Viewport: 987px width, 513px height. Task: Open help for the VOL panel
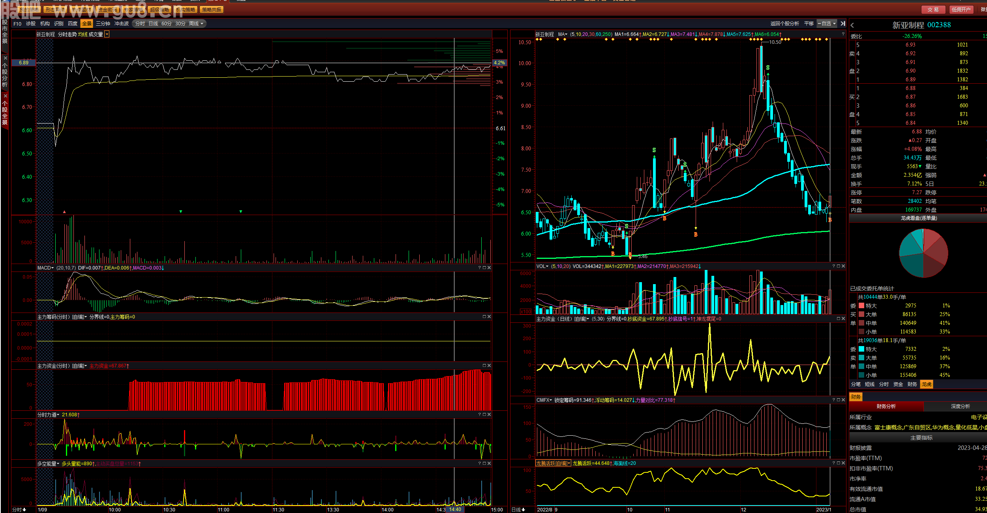[x=834, y=266]
